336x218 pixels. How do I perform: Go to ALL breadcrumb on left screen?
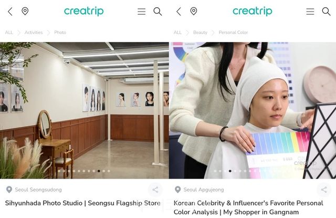click(x=9, y=33)
